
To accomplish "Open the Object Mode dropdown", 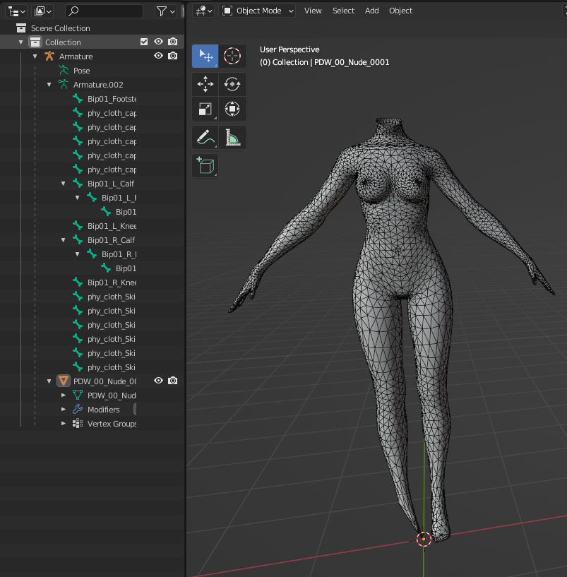I will (x=258, y=11).
